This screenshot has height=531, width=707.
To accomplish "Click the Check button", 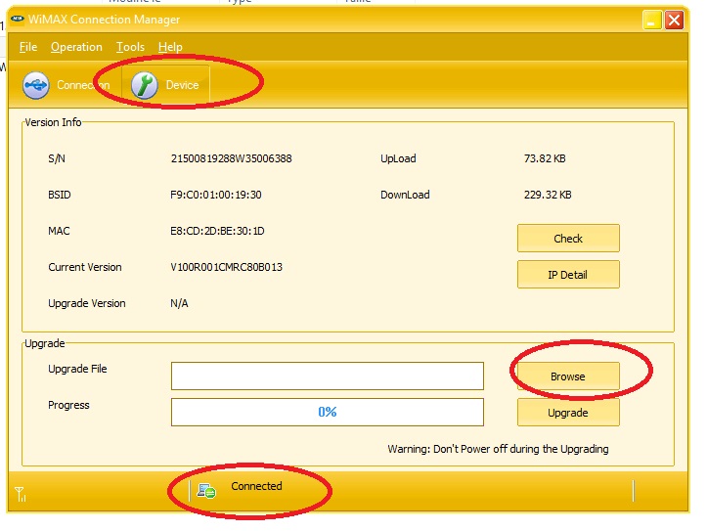I will click(568, 238).
